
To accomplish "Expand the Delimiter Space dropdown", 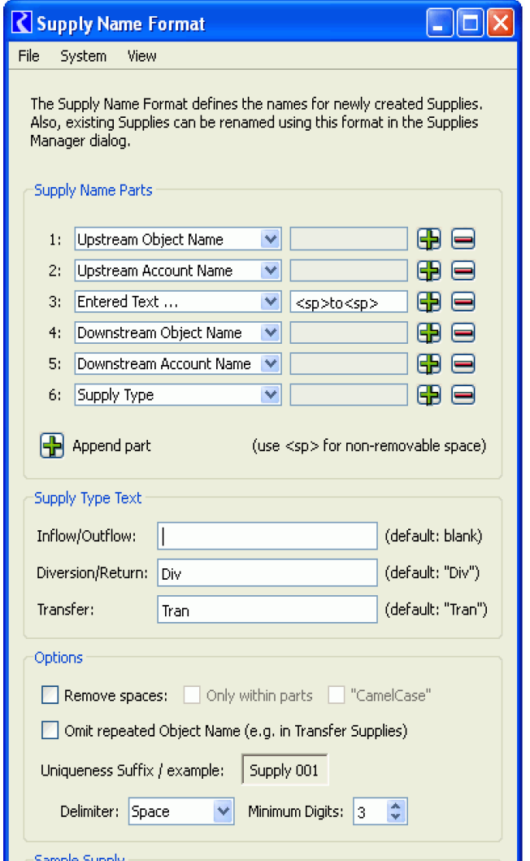I will [x=223, y=811].
